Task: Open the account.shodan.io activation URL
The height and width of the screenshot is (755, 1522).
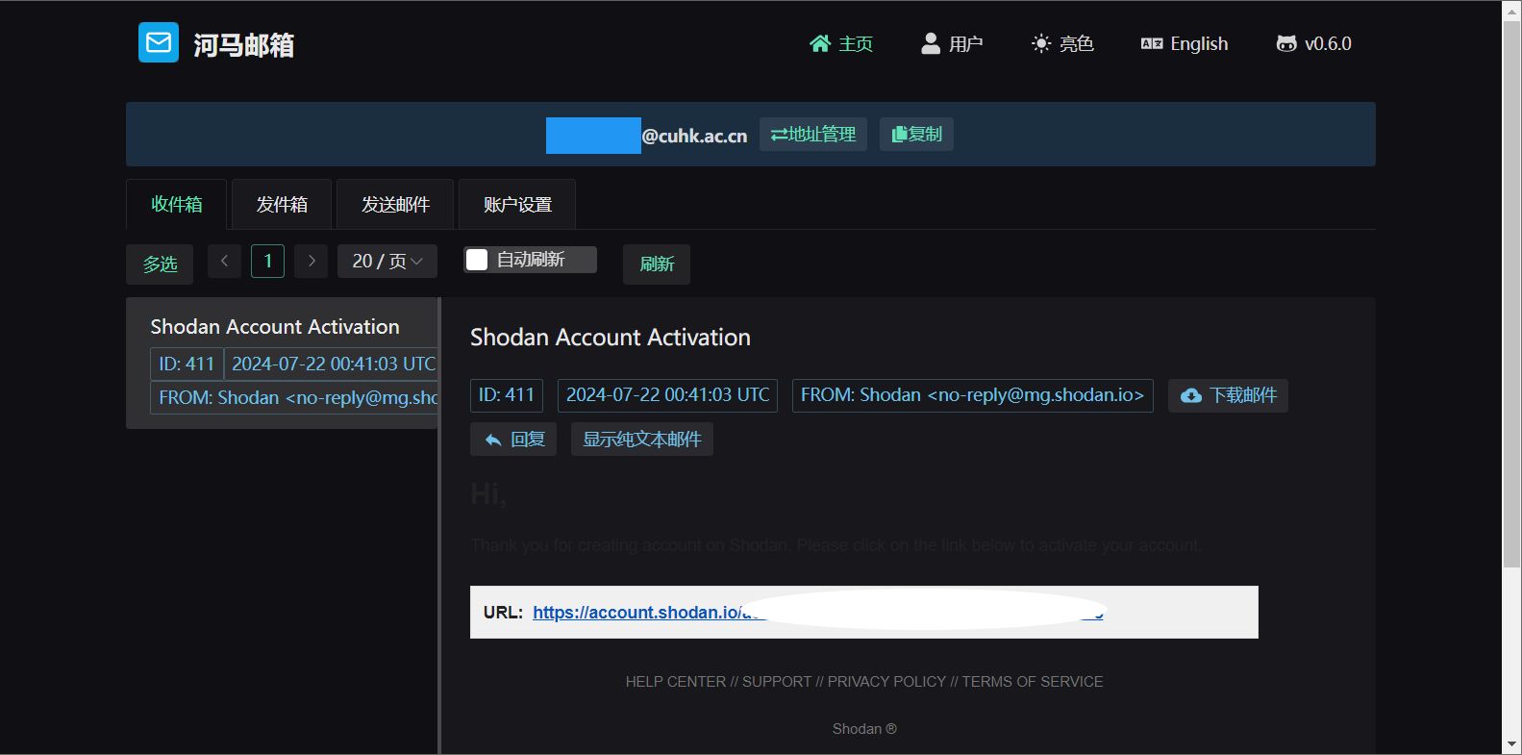Action: 817,613
